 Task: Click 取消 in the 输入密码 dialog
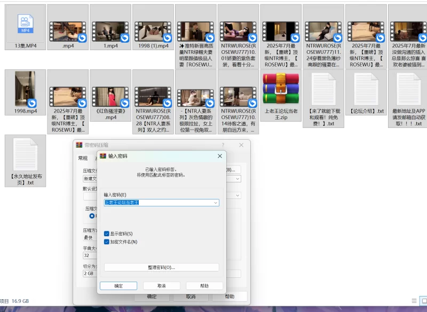(x=162, y=286)
